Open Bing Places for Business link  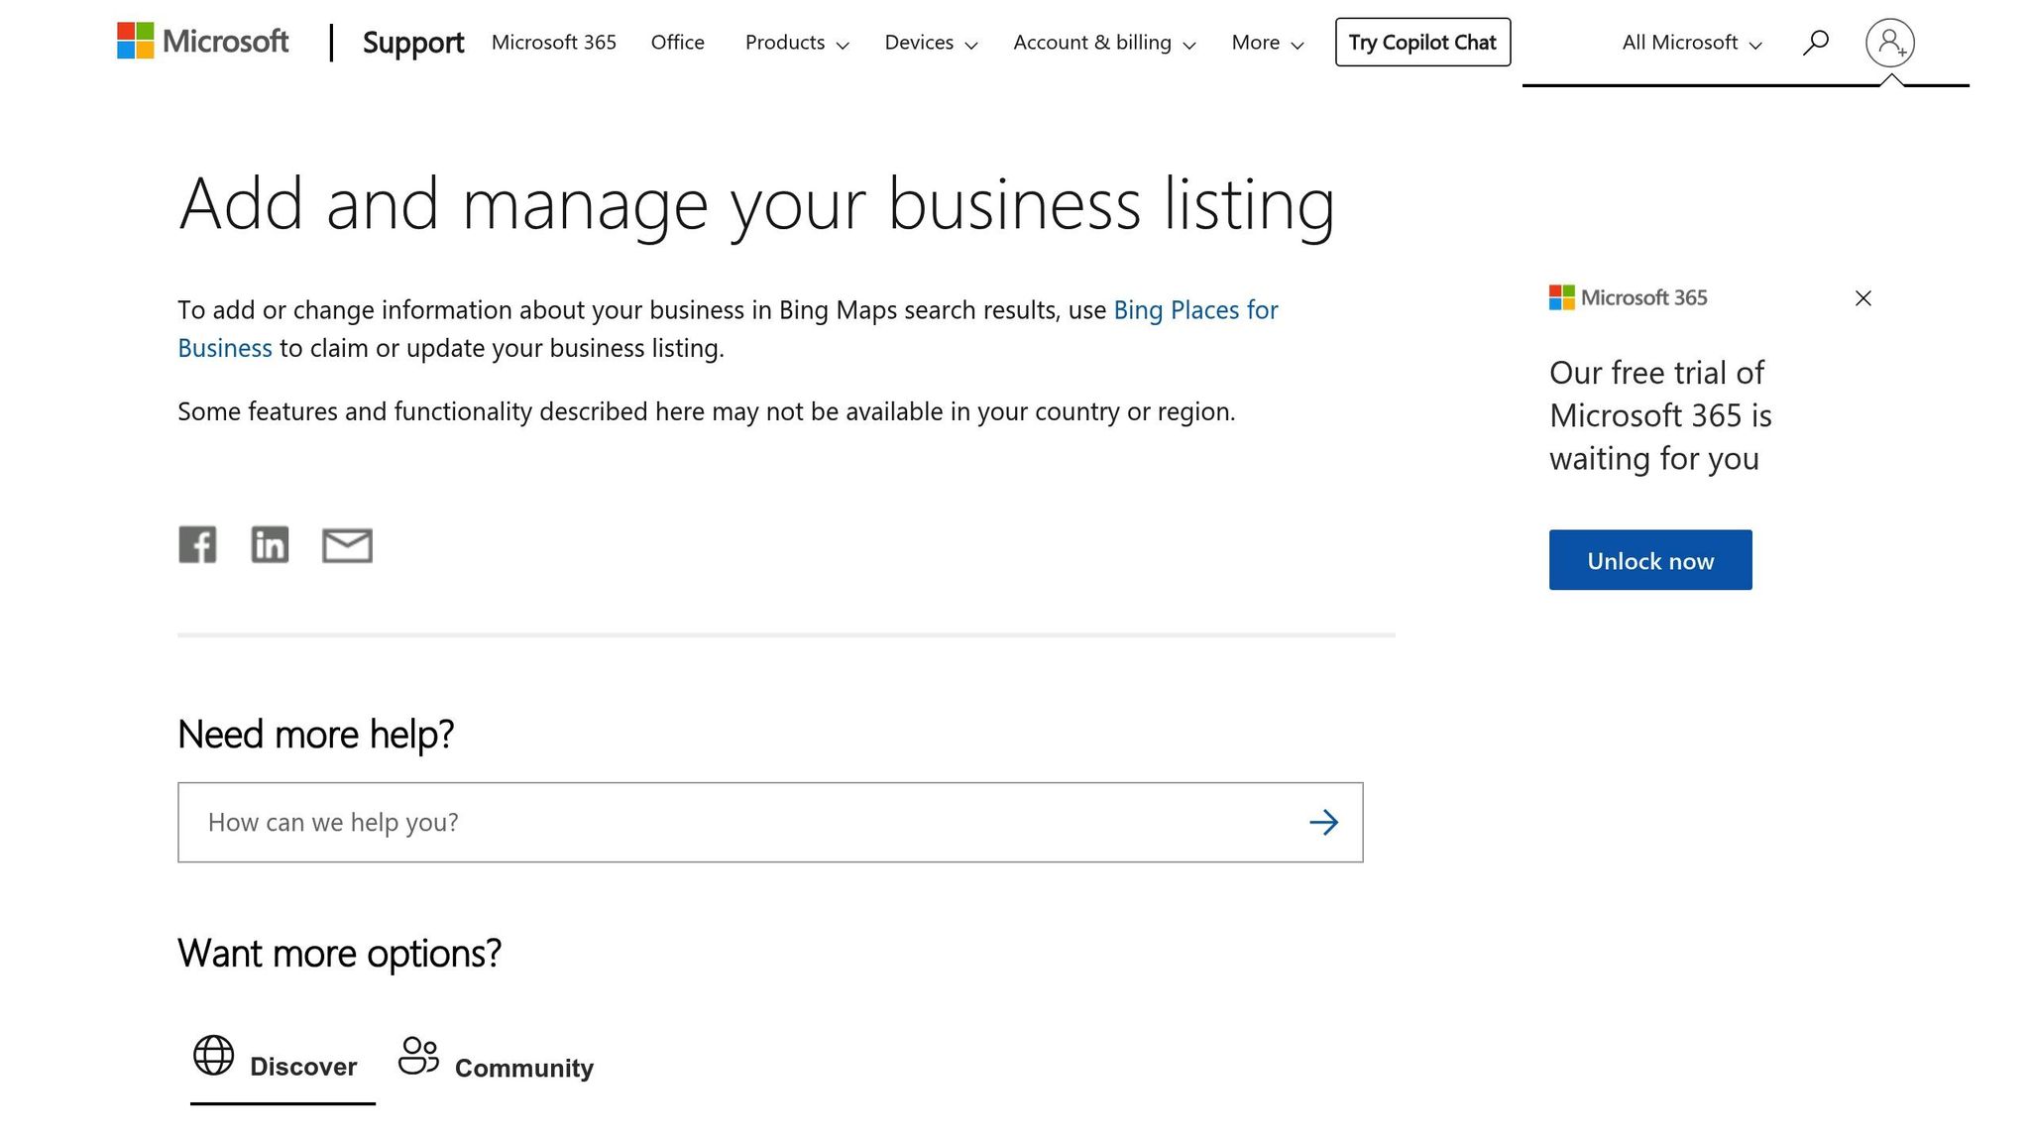coord(1194,309)
